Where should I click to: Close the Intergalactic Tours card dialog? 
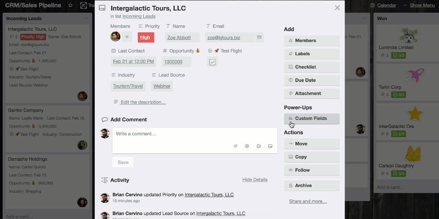point(337,8)
